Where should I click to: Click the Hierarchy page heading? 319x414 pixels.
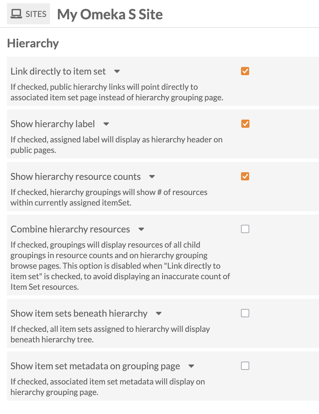(x=33, y=43)
